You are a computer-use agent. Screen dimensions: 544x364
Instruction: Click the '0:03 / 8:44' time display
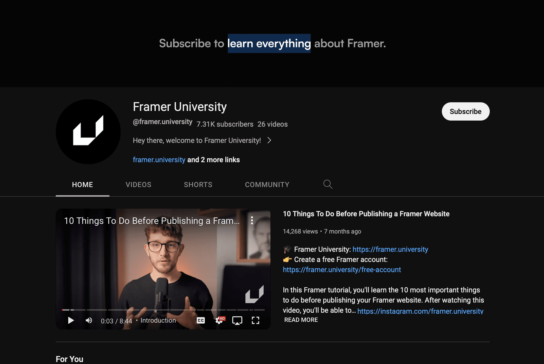click(116, 321)
